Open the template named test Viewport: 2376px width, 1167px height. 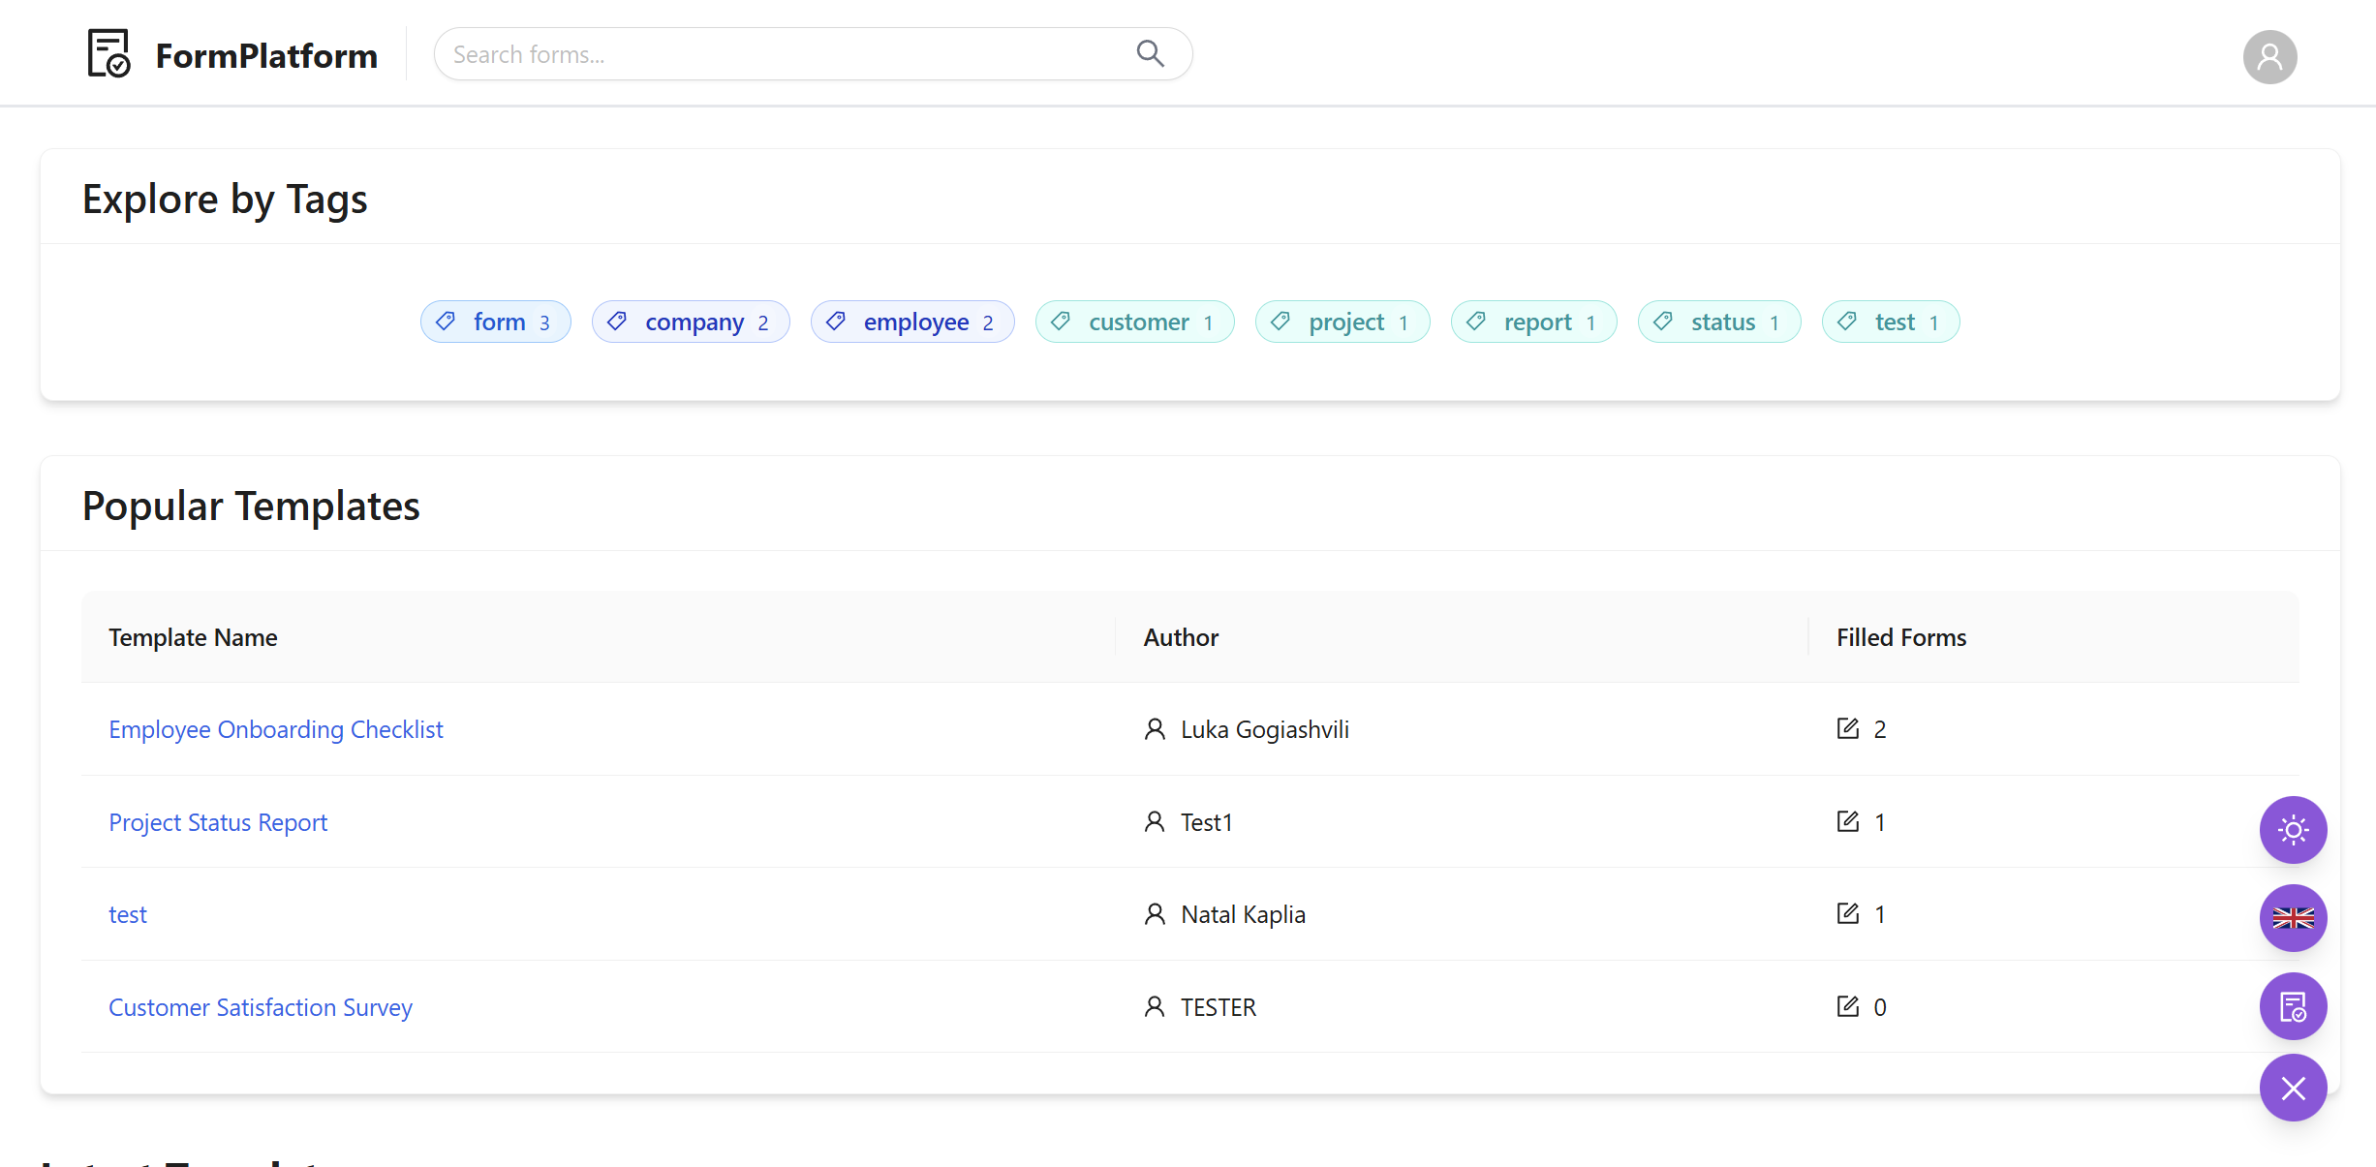point(128,913)
